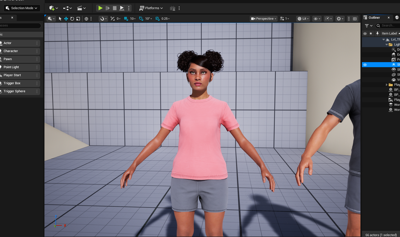
Task: Toggle grid location snapping icon
Action: (x=126, y=18)
